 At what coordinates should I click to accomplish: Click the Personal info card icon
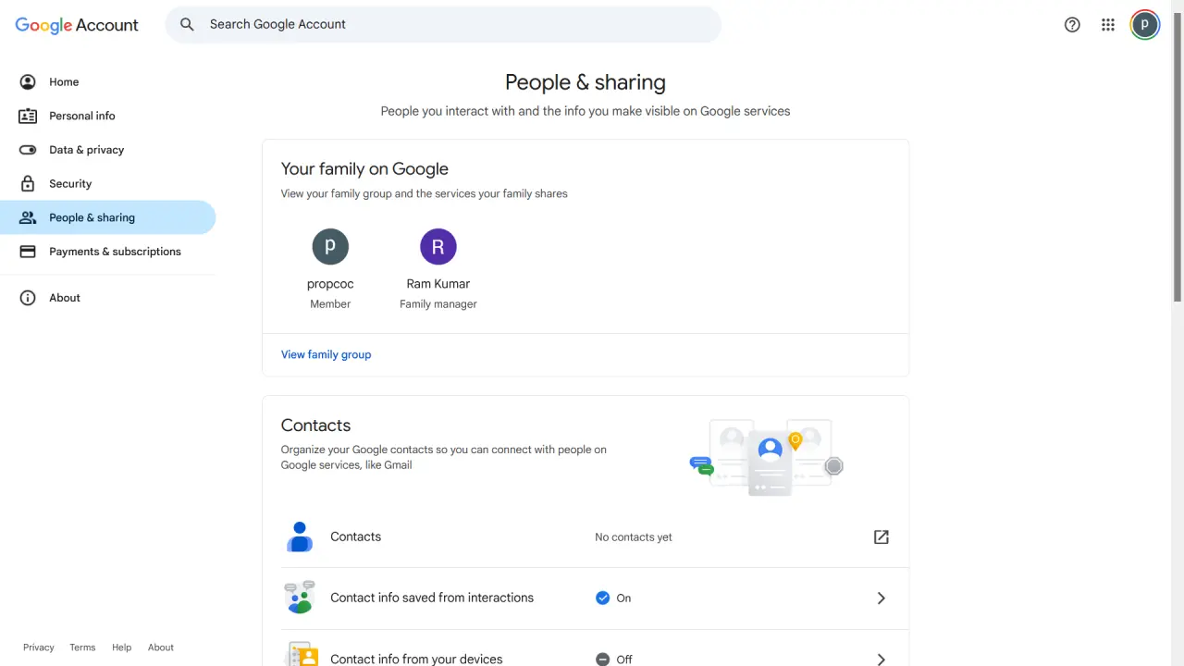28,116
